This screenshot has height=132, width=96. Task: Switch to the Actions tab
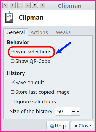tap(39, 32)
